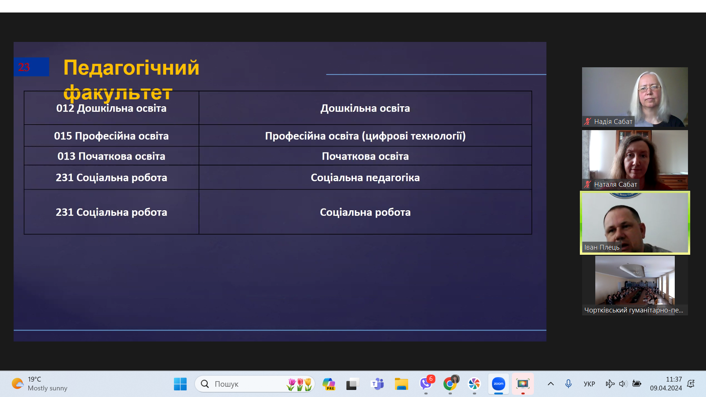Toggle the volume speaker tray icon
This screenshot has width=706, height=397.
[622, 384]
